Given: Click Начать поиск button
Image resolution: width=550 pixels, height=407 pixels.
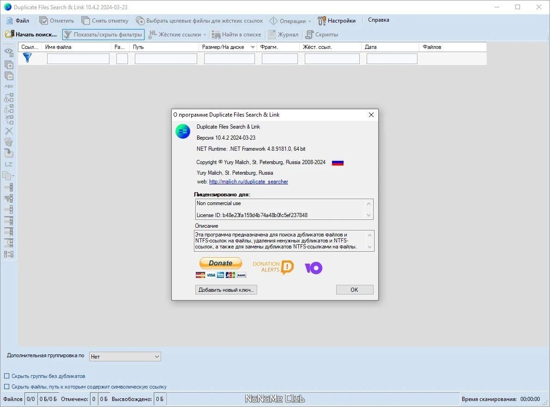Looking at the screenshot, I should [31, 34].
